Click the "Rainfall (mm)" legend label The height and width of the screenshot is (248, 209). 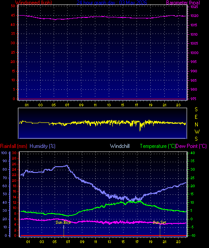[13, 146]
